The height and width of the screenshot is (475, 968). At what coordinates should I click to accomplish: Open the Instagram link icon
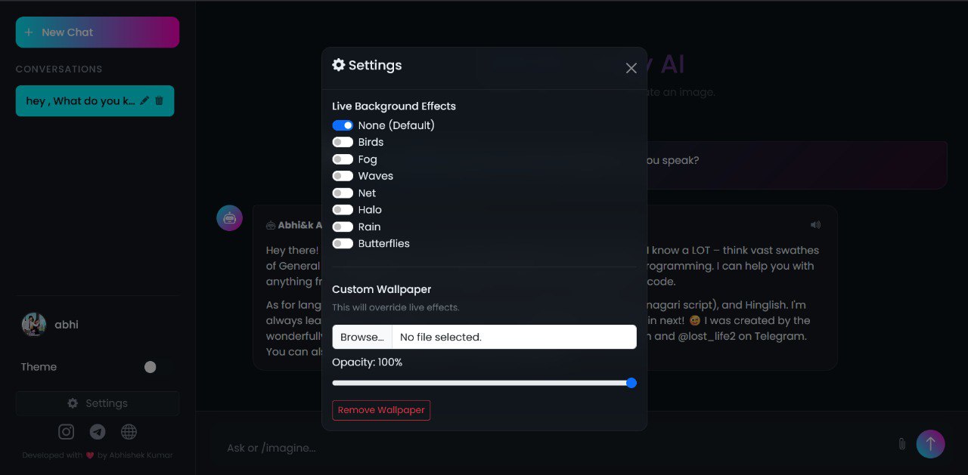tap(67, 432)
